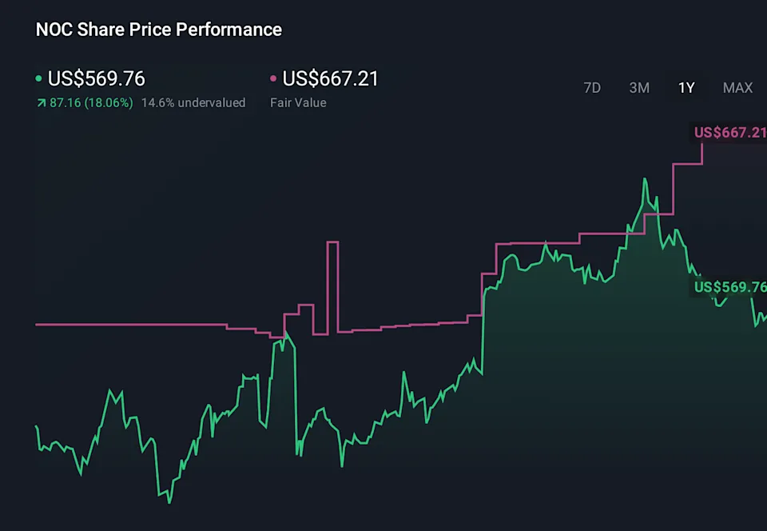Switch to the 7D time range
The width and height of the screenshot is (767, 531).
click(592, 88)
